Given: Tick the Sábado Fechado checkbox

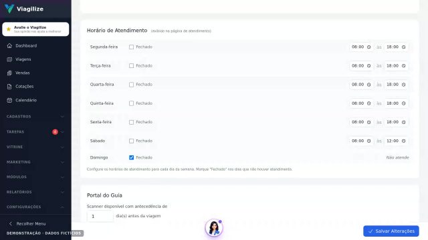Looking at the screenshot, I should [x=131, y=141].
